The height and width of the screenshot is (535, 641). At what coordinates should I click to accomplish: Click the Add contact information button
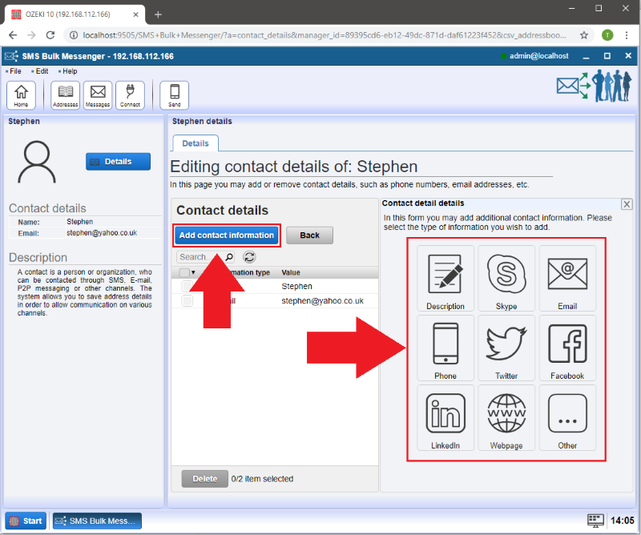pos(227,235)
